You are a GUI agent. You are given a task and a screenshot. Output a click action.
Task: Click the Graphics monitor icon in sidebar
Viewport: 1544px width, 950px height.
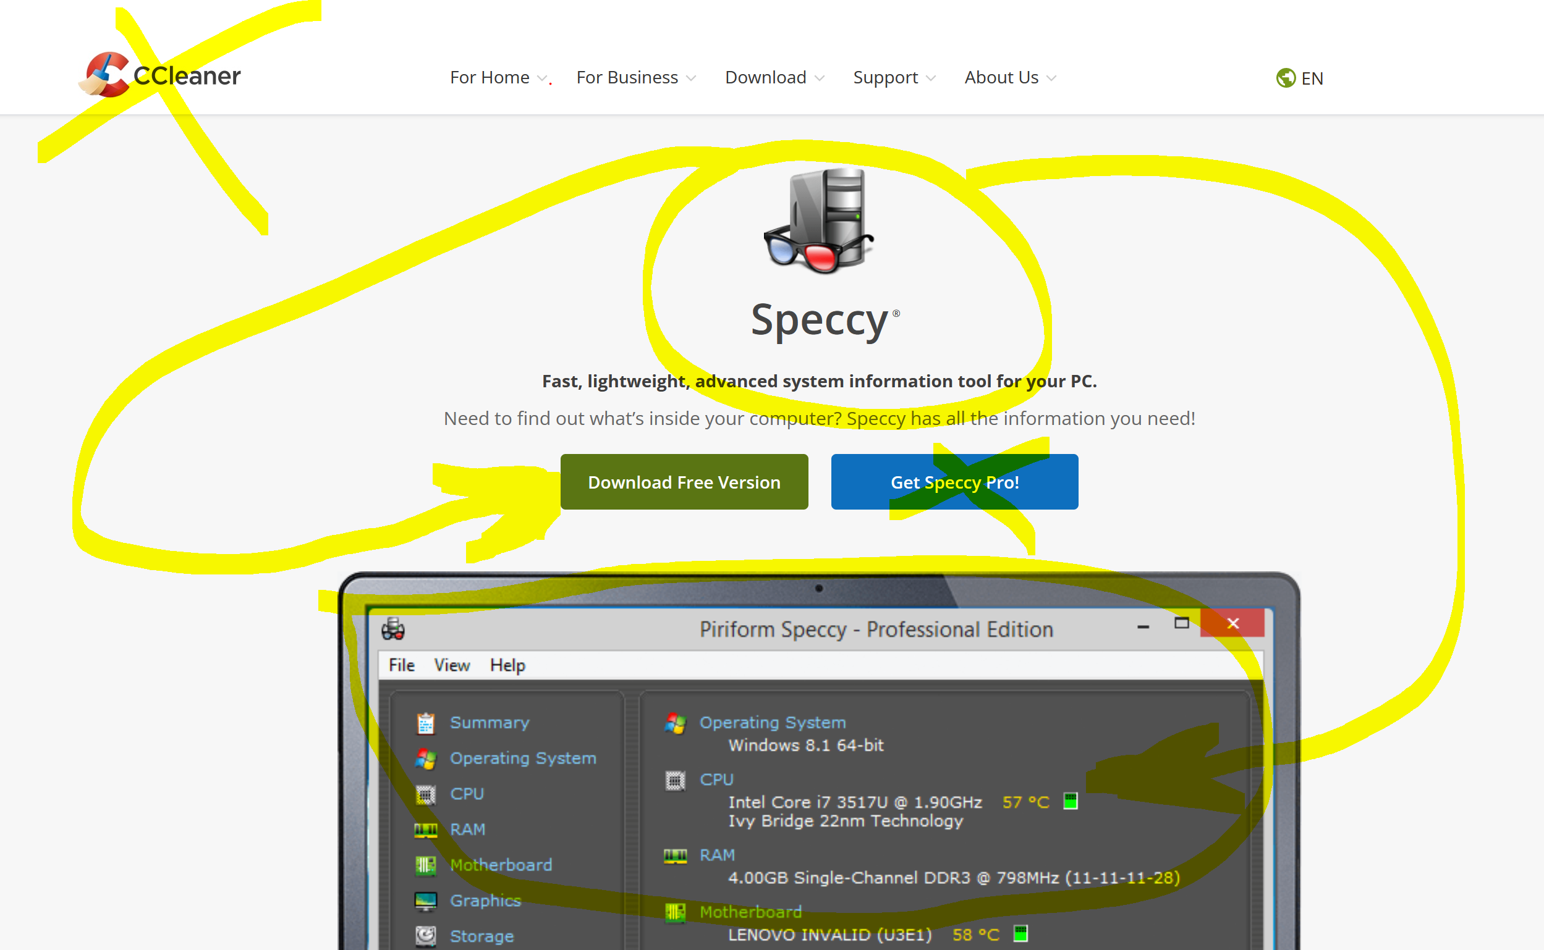(x=426, y=901)
